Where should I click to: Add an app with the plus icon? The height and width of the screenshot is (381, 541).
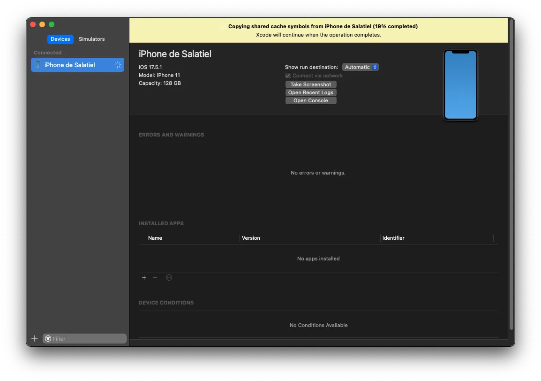[x=144, y=277]
